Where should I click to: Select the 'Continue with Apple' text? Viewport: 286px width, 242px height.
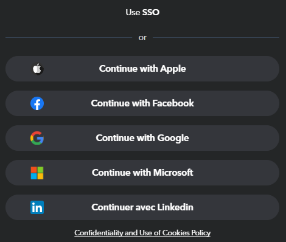point(142,69)
